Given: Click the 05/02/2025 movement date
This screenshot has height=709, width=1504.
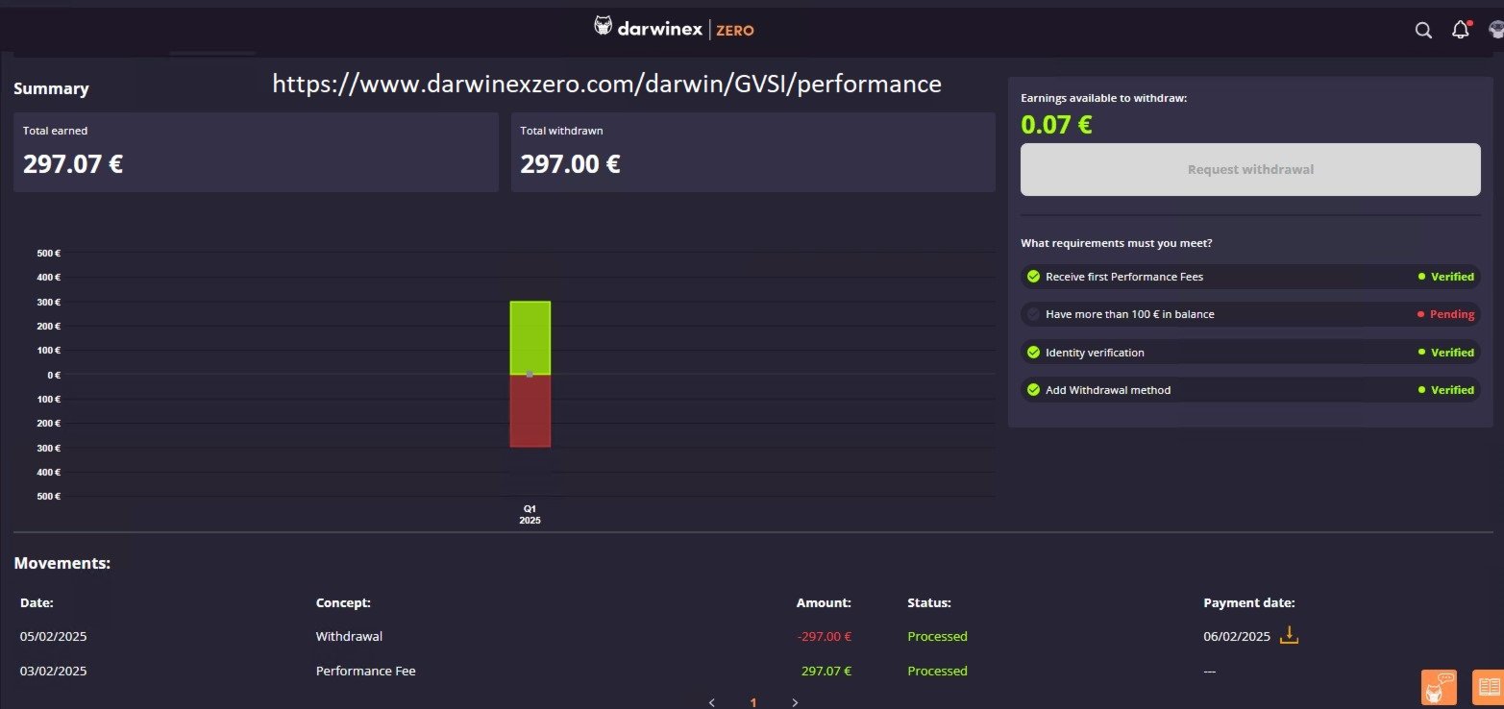Looking at the screenshot, I should pyautogui.click(x=54, y=636).
